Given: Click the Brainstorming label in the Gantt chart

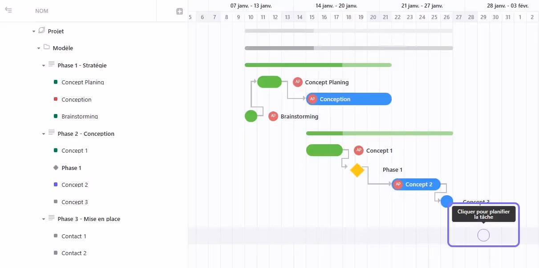Looking at the screenshot, I should (x=300, y=117).
